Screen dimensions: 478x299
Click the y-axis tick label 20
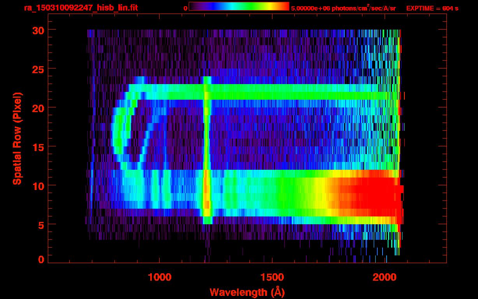(x=39, y=108)
